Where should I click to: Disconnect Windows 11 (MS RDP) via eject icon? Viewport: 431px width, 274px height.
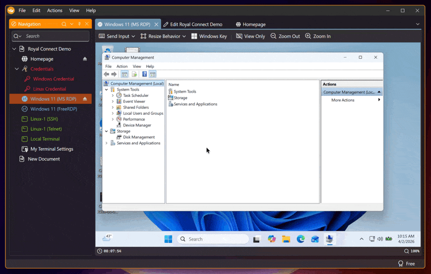[x=85, y=99]
